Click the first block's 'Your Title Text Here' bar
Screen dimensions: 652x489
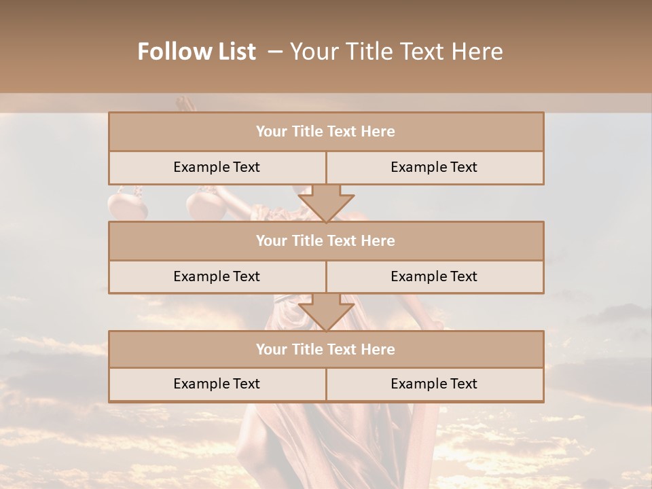point(325,132)
